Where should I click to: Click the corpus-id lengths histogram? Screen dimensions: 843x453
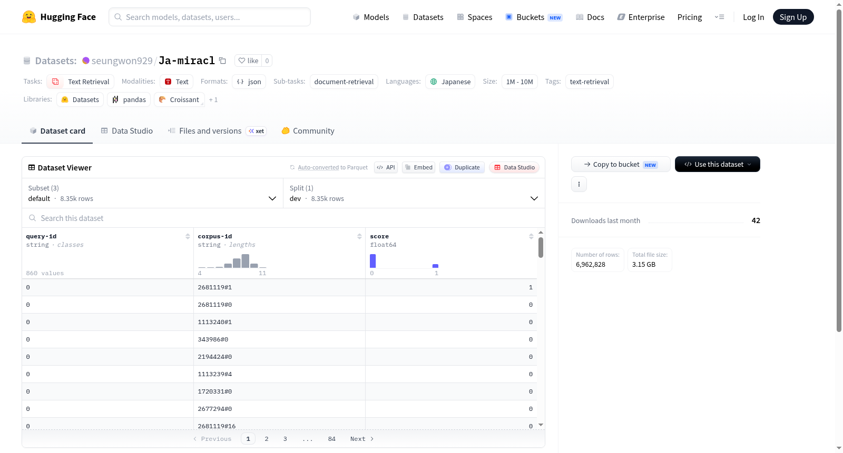pos(232,261)
